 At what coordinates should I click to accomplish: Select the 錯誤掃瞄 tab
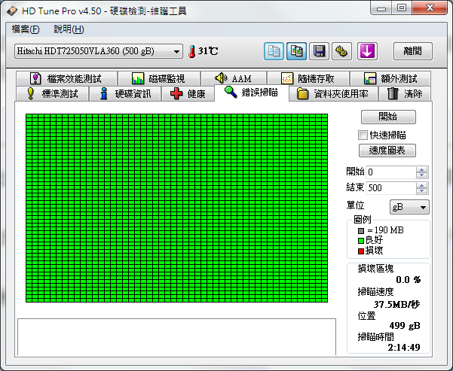(x=252, y=93)
